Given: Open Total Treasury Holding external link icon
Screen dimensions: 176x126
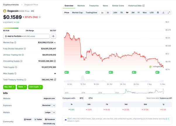Looking at the screenshot, I should coord(55,80).
